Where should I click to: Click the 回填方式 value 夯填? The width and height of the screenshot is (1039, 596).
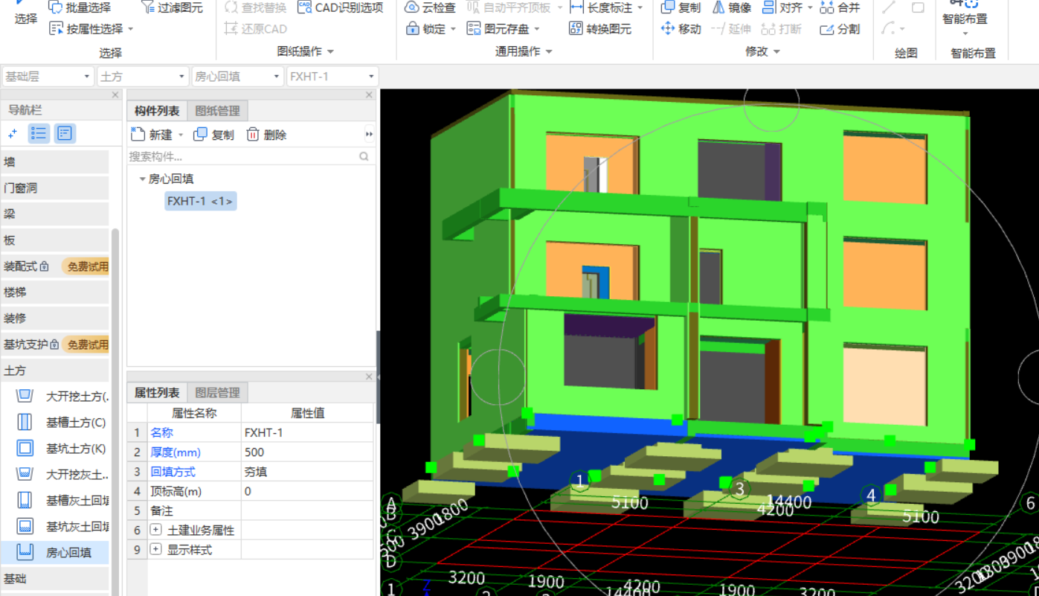307,472
